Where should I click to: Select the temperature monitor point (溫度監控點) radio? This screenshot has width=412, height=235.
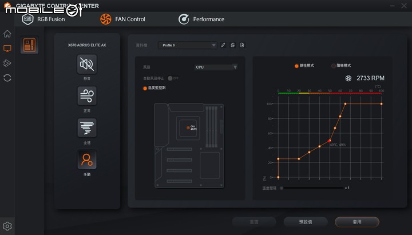(x=145, y=88)
